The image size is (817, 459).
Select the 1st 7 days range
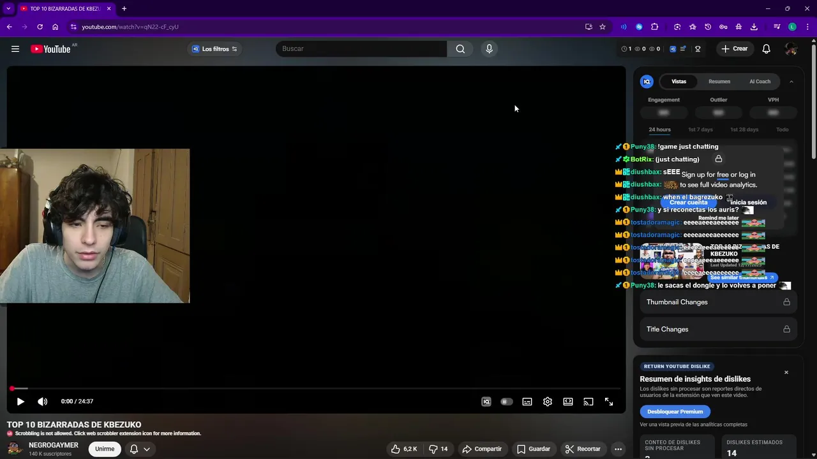pos(700,129)
